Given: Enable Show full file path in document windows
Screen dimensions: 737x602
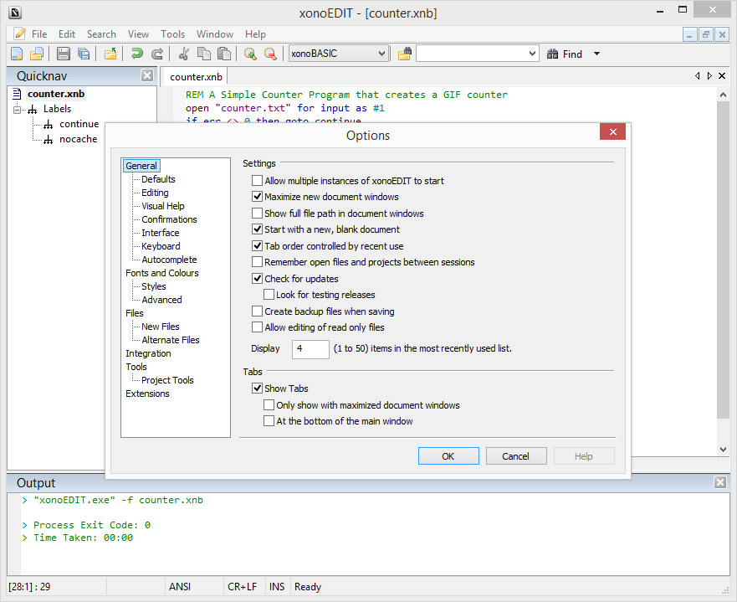Looking at the screenshot, I should point(257,213).
